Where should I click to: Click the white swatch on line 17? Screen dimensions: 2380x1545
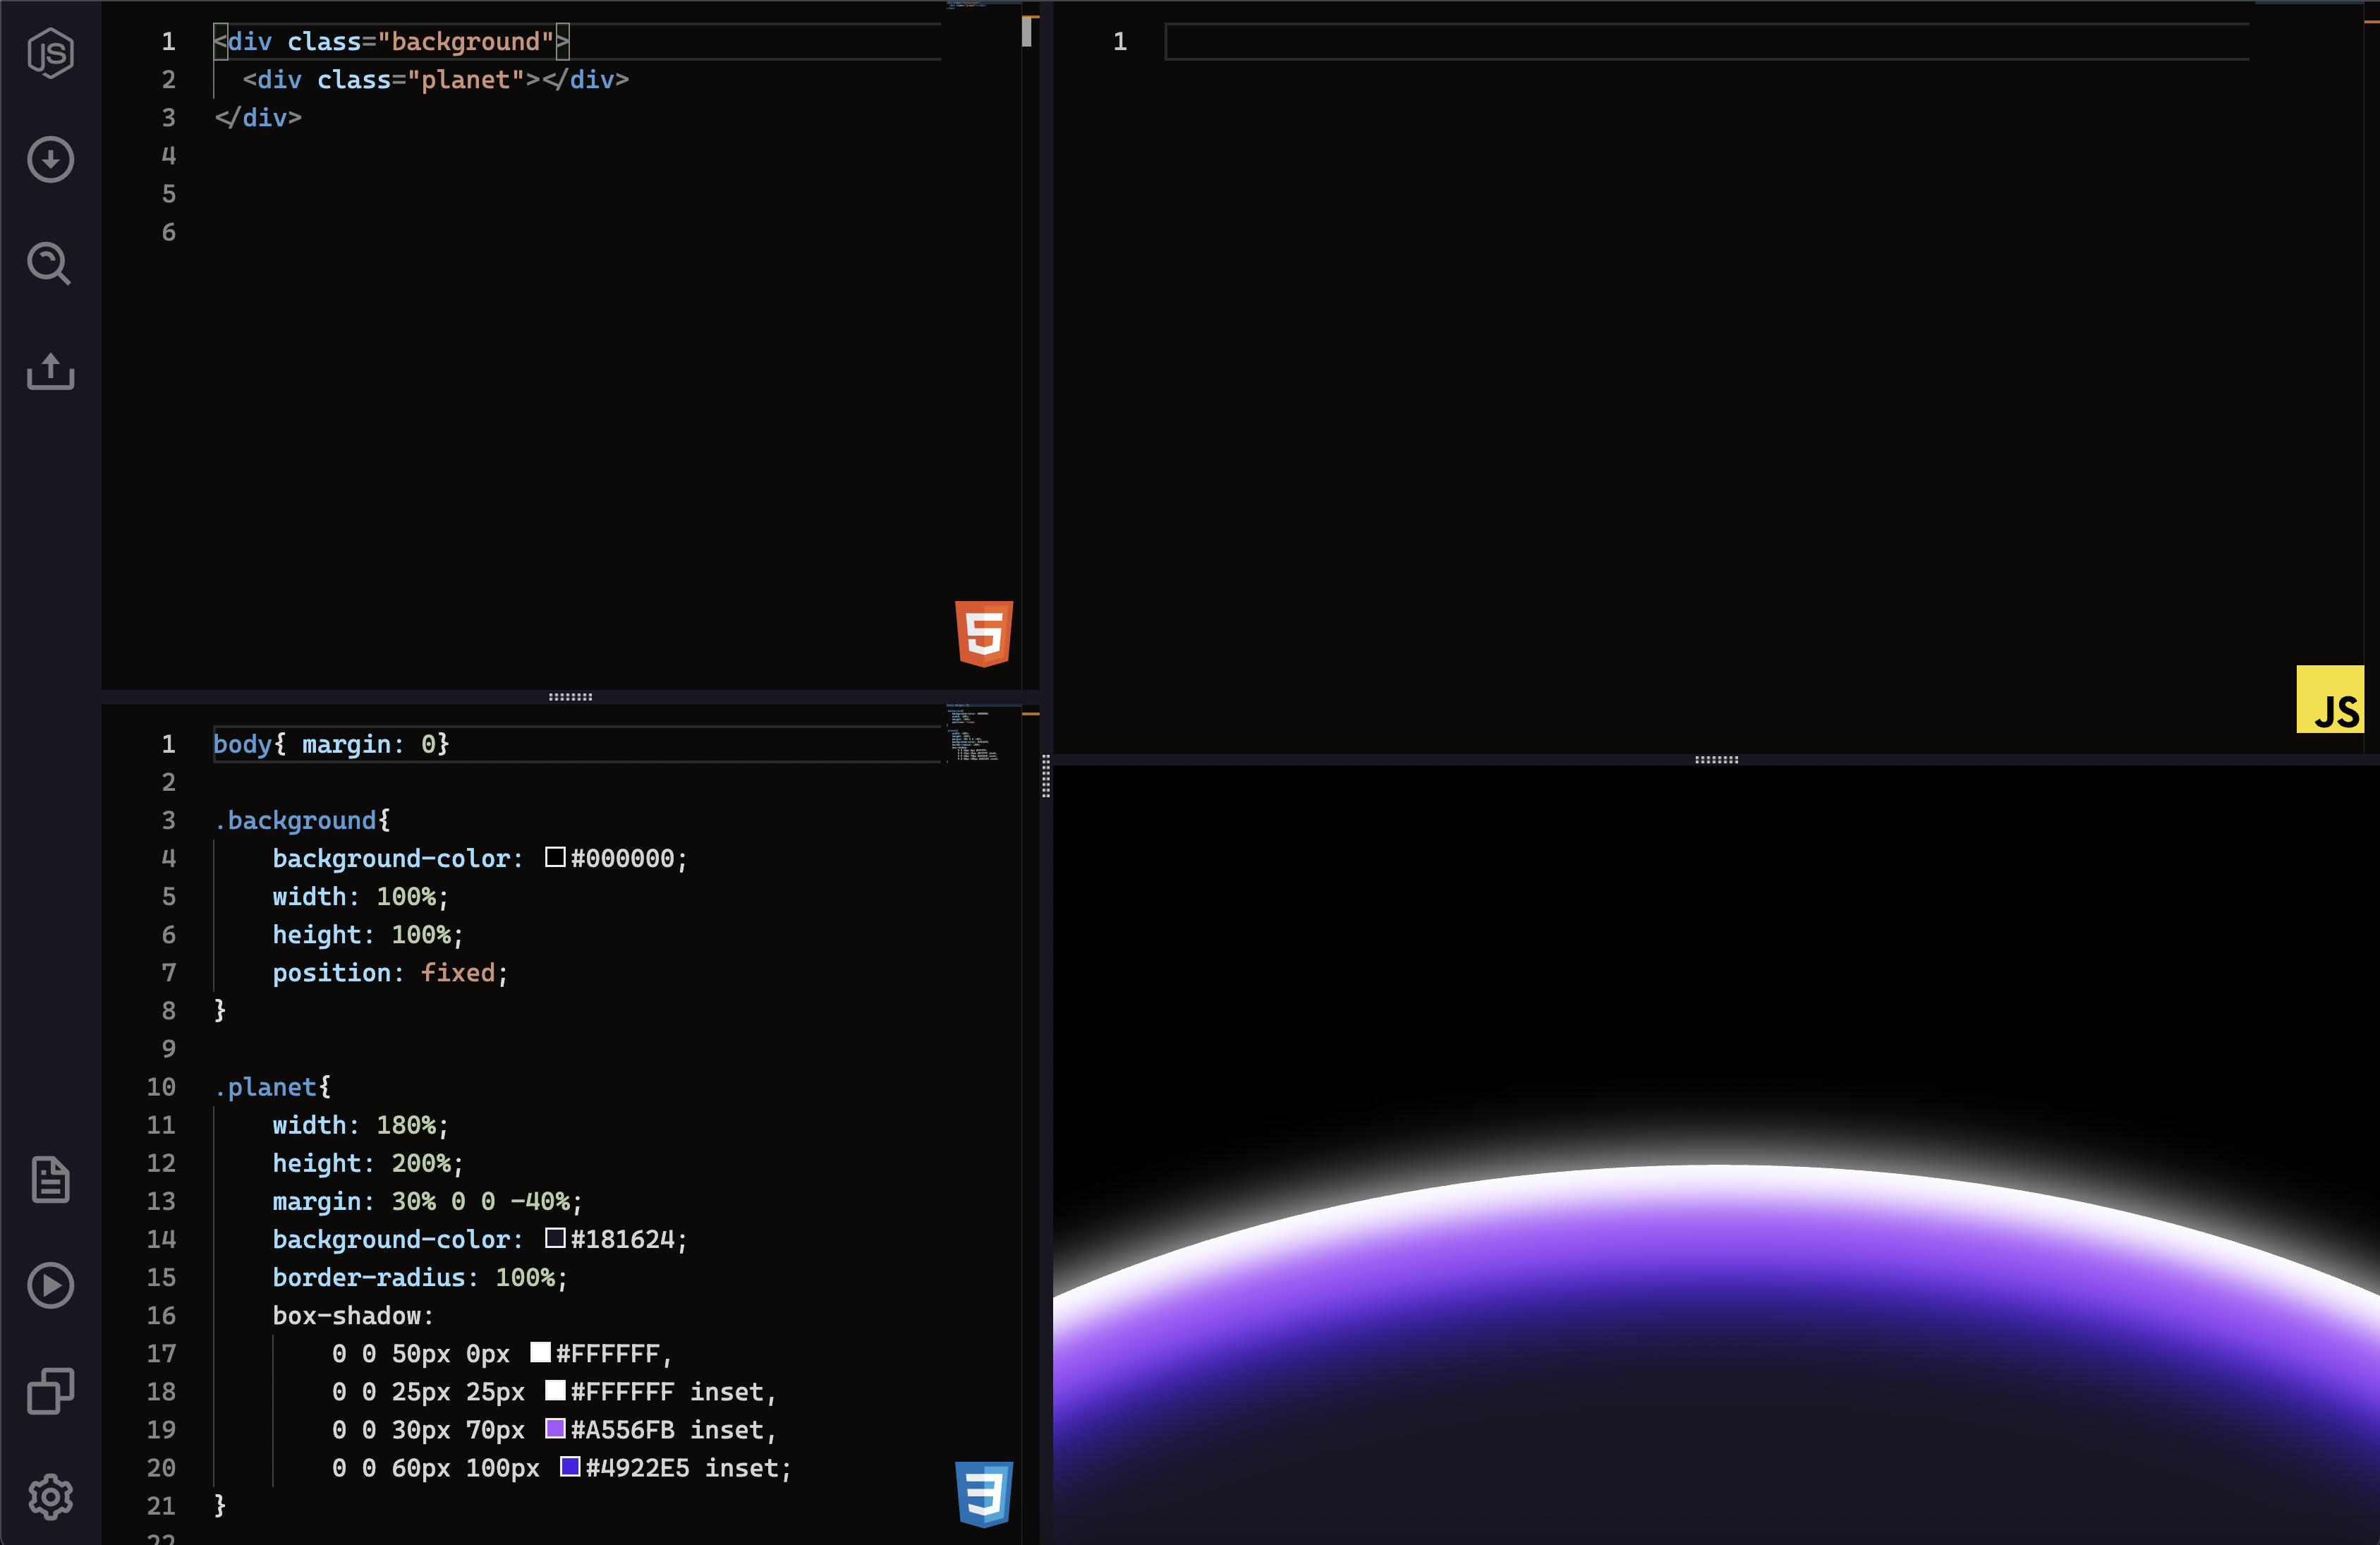tap(540, 1352)
